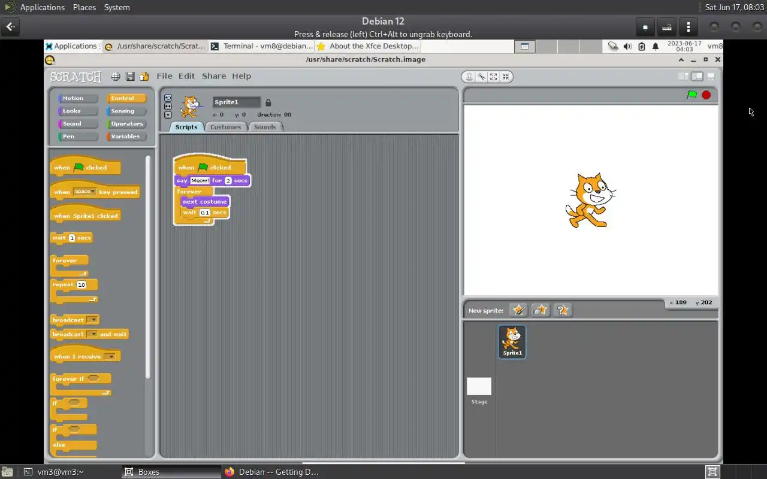767x479 pixels.
Task: Open the Operators blocks category
Action: point(127,123)
